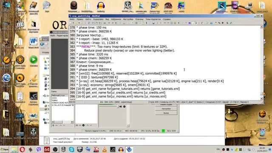Open Viber from the taskbar
The height and width of the screenshot is (153, 272).
(39, 150)
